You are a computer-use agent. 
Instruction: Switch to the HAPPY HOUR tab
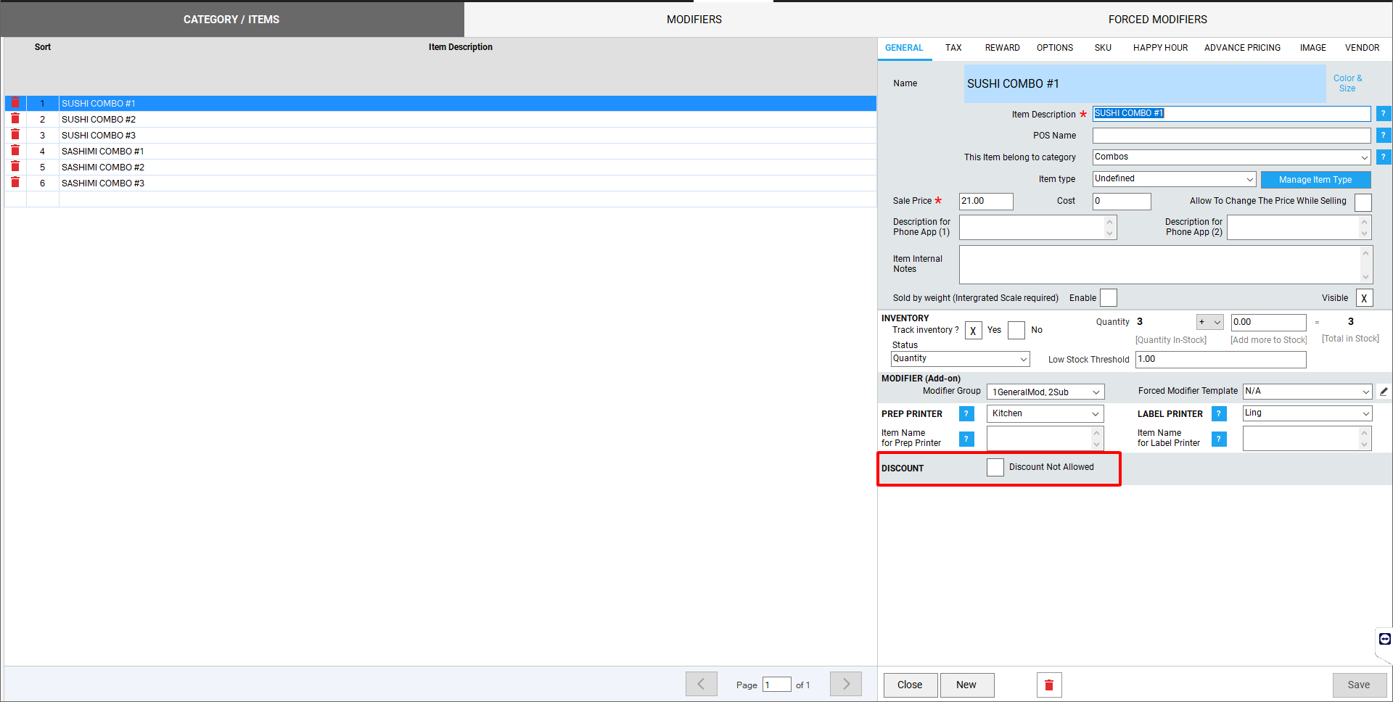1160,48
